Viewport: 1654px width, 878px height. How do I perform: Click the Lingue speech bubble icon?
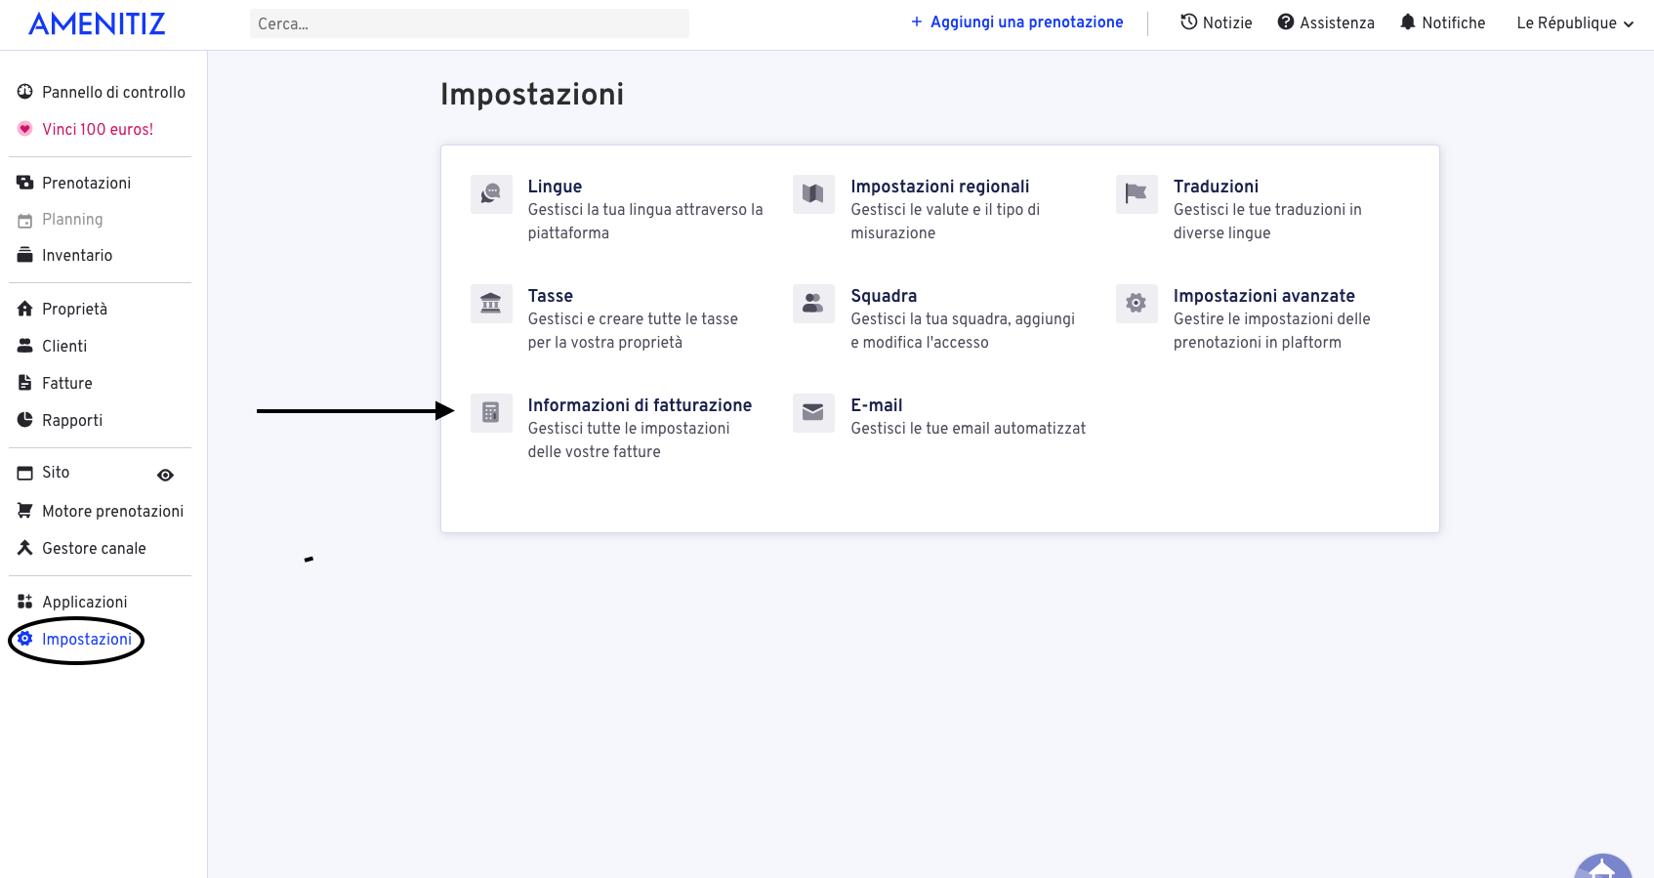(x=491, y=194)
